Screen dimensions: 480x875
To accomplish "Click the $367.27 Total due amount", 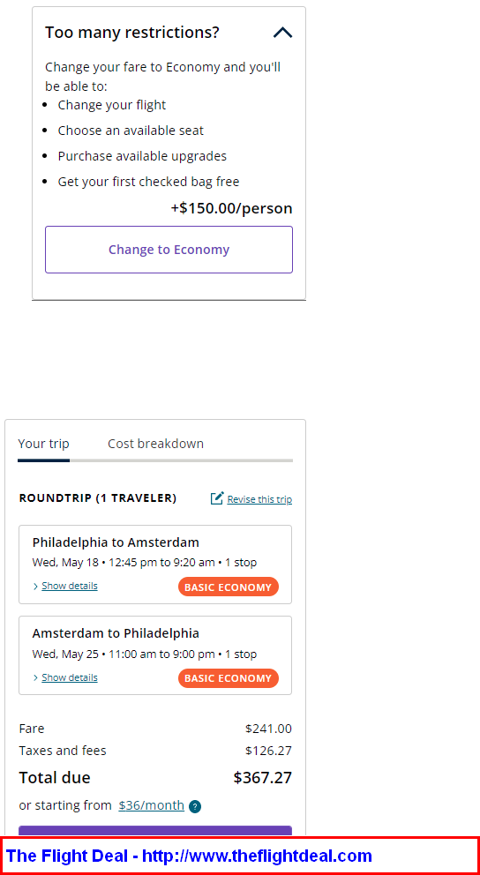I will pyautogui.click(x=262, y=777).
